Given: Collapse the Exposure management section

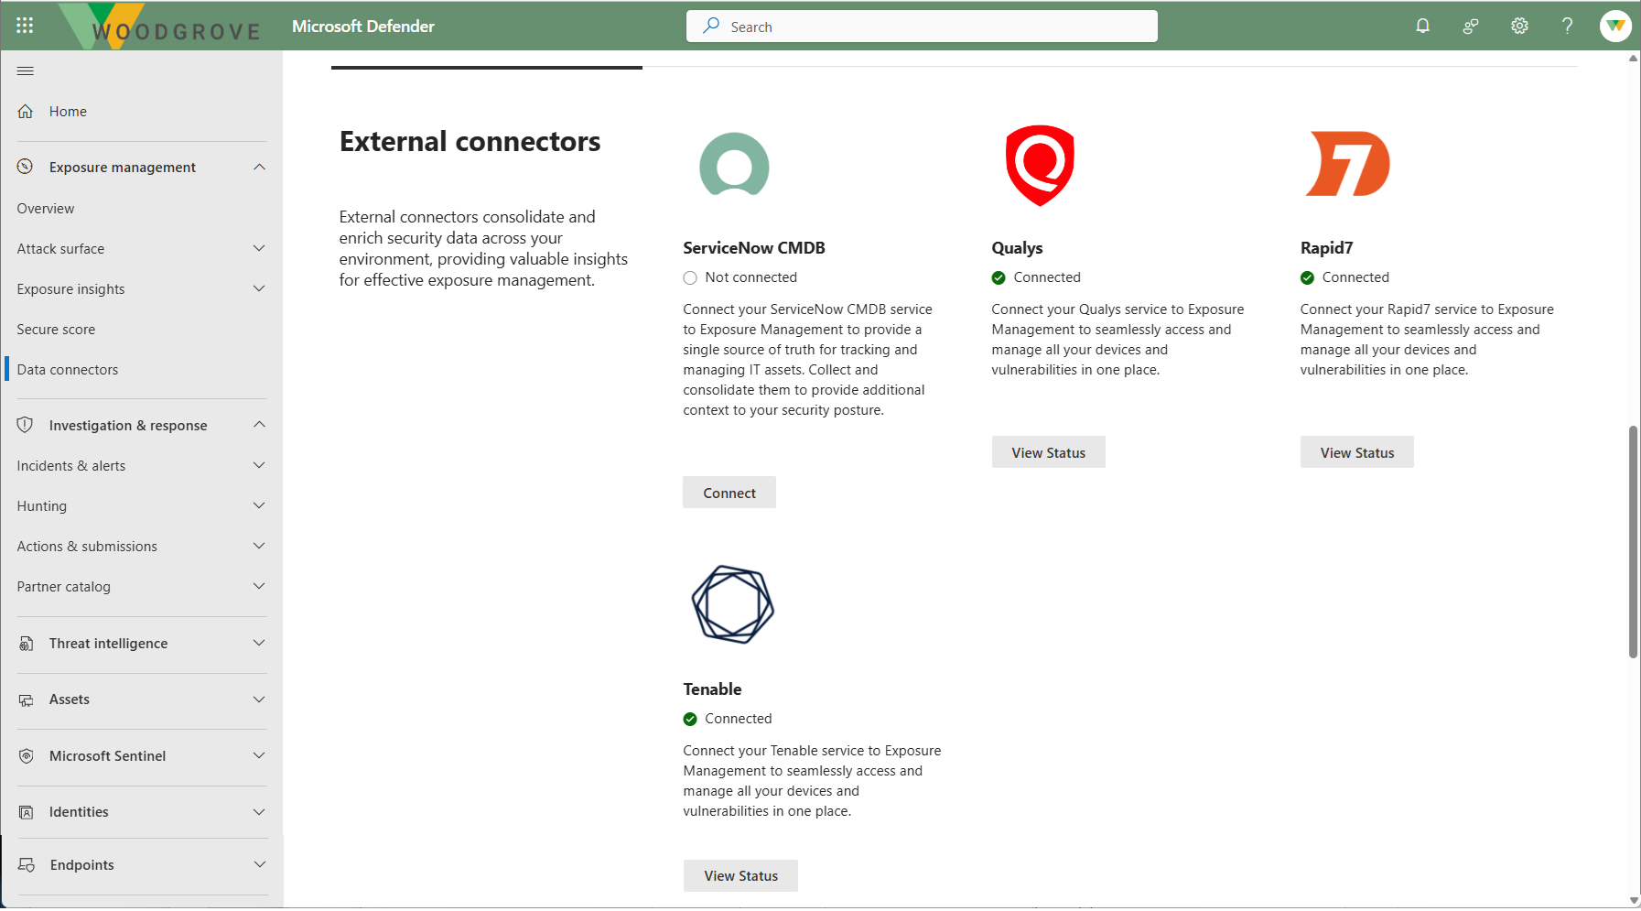Looking at the screenshot, I should [x=259, y=167].
